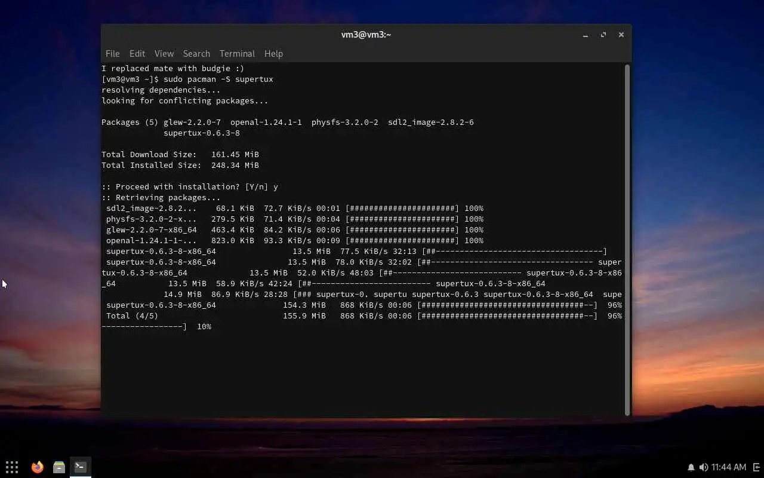Click the session logout icon in panel
Viewport: 764px width, 478px height.
coord(756,467)
